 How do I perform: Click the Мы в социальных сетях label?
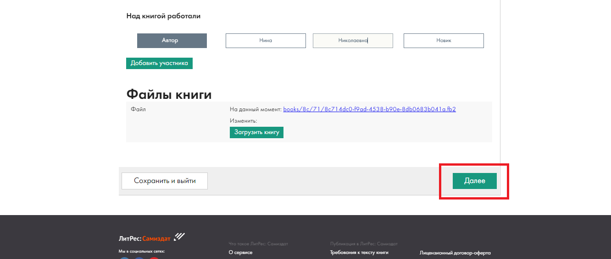pos(142,251)
